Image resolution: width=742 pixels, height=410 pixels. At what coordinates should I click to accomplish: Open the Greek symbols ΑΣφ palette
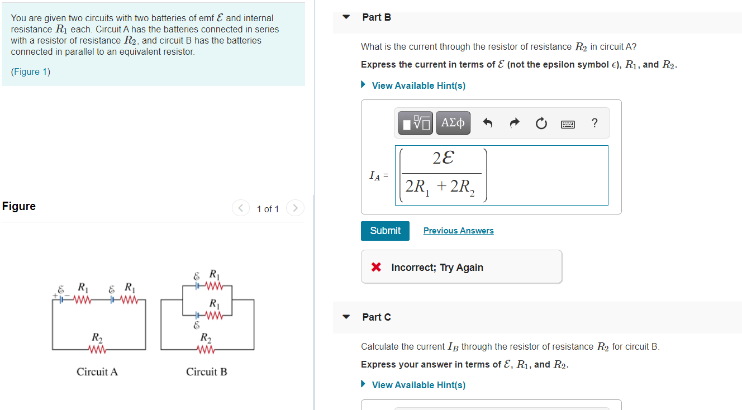[x=453, y=122]
